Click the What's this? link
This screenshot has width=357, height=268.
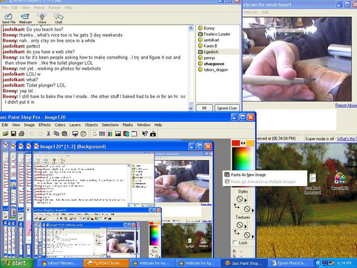347,138
